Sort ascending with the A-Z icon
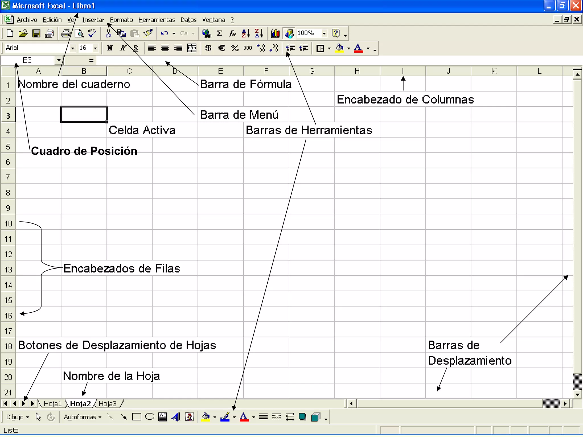 point(246,33)
